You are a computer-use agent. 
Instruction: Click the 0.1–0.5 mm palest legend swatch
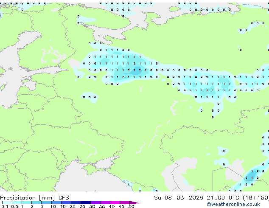click(x=7, y=202)
